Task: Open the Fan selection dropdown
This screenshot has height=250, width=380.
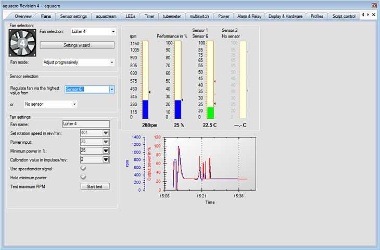Action: pyautogui.click(x=112, y=32)
